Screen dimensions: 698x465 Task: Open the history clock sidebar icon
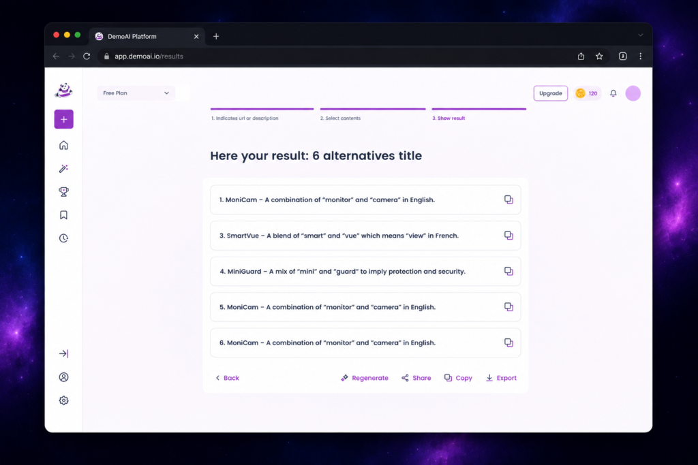[63, 238]
